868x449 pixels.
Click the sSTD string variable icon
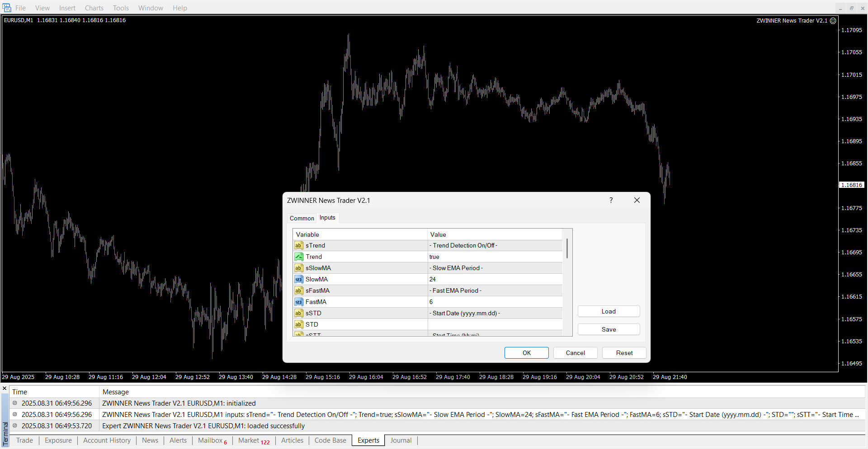(x=299, y=313)
